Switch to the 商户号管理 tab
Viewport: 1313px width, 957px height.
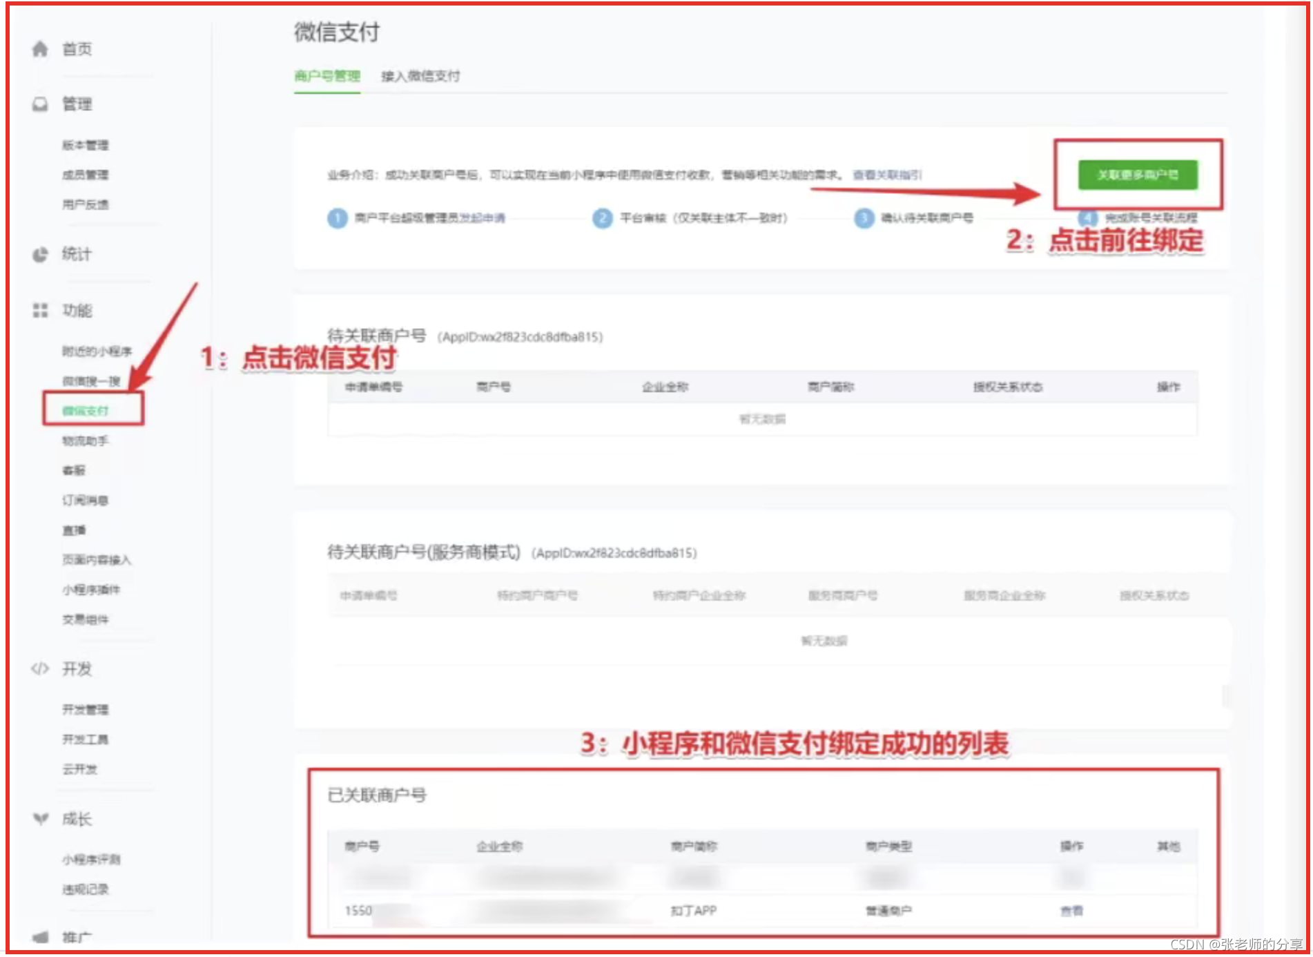[x=327, y=76]
